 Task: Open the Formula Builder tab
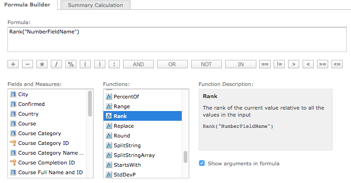28,5
